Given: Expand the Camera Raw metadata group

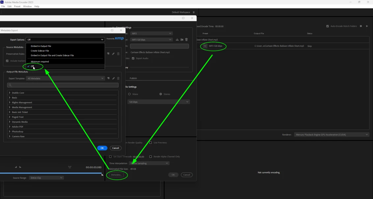Looking at the screenshot, I should [10, 136].
